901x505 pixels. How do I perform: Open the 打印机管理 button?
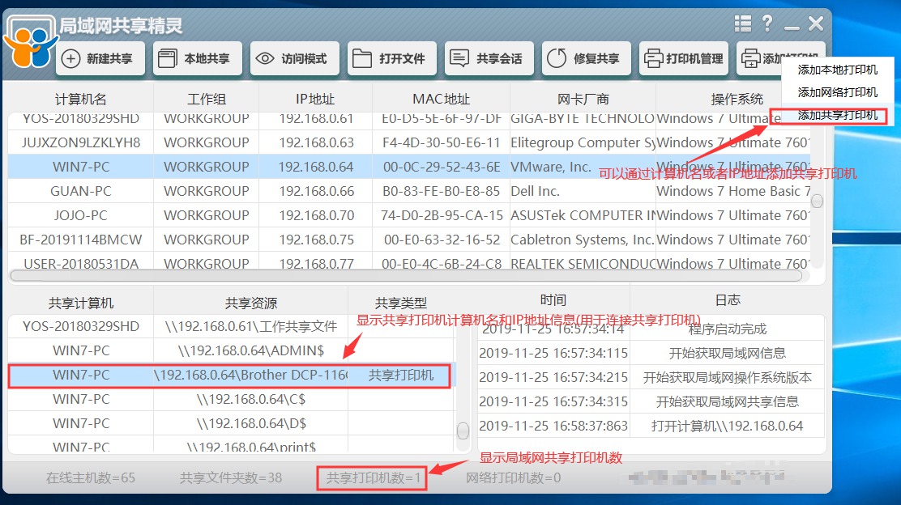684,58
